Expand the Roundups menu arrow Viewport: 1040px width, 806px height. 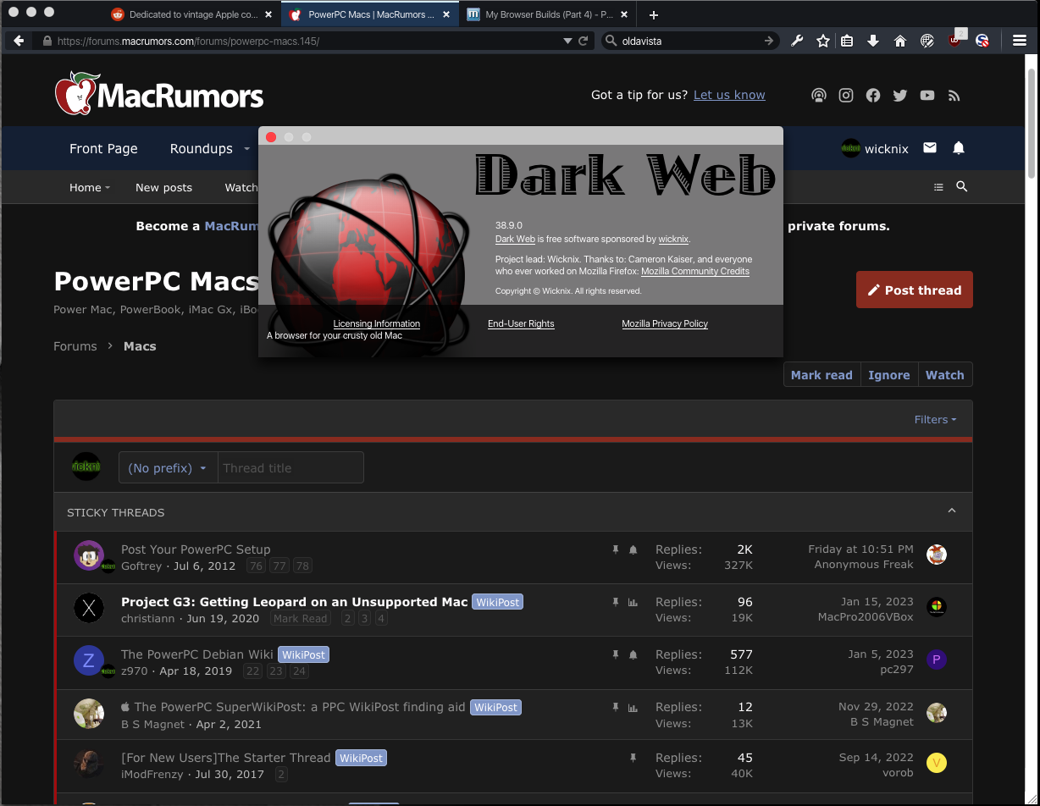tap(247, 148)
